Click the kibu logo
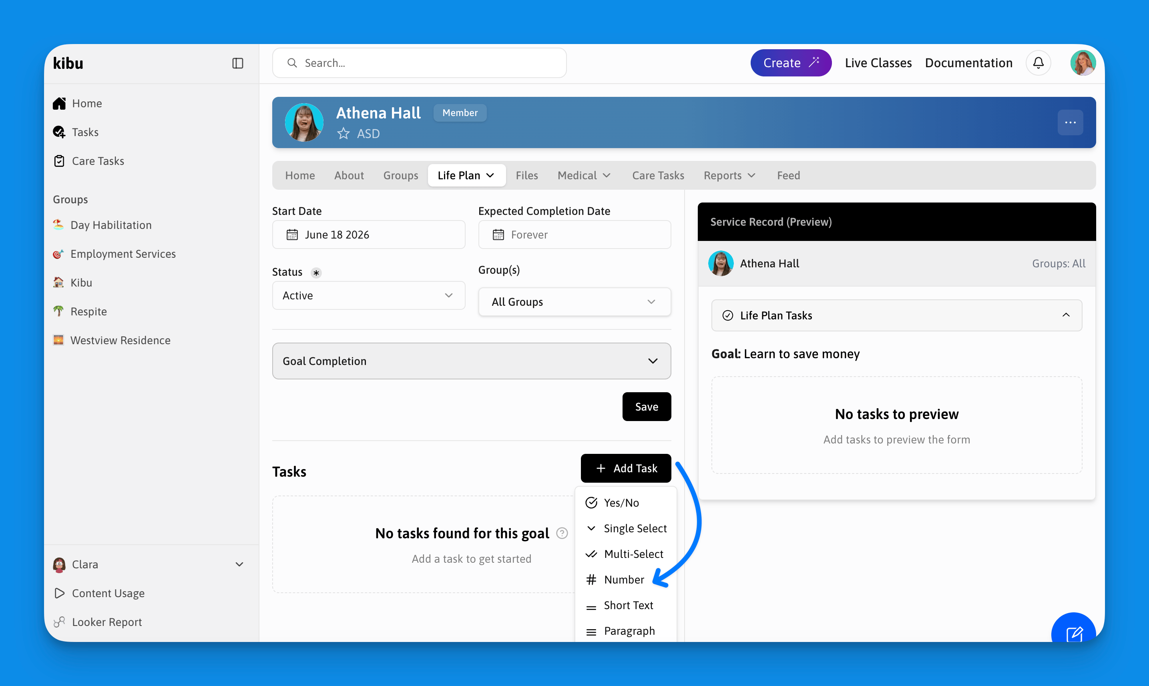Image resolution: width=1149 pixels, height=686 pixels. click(68, 63)
